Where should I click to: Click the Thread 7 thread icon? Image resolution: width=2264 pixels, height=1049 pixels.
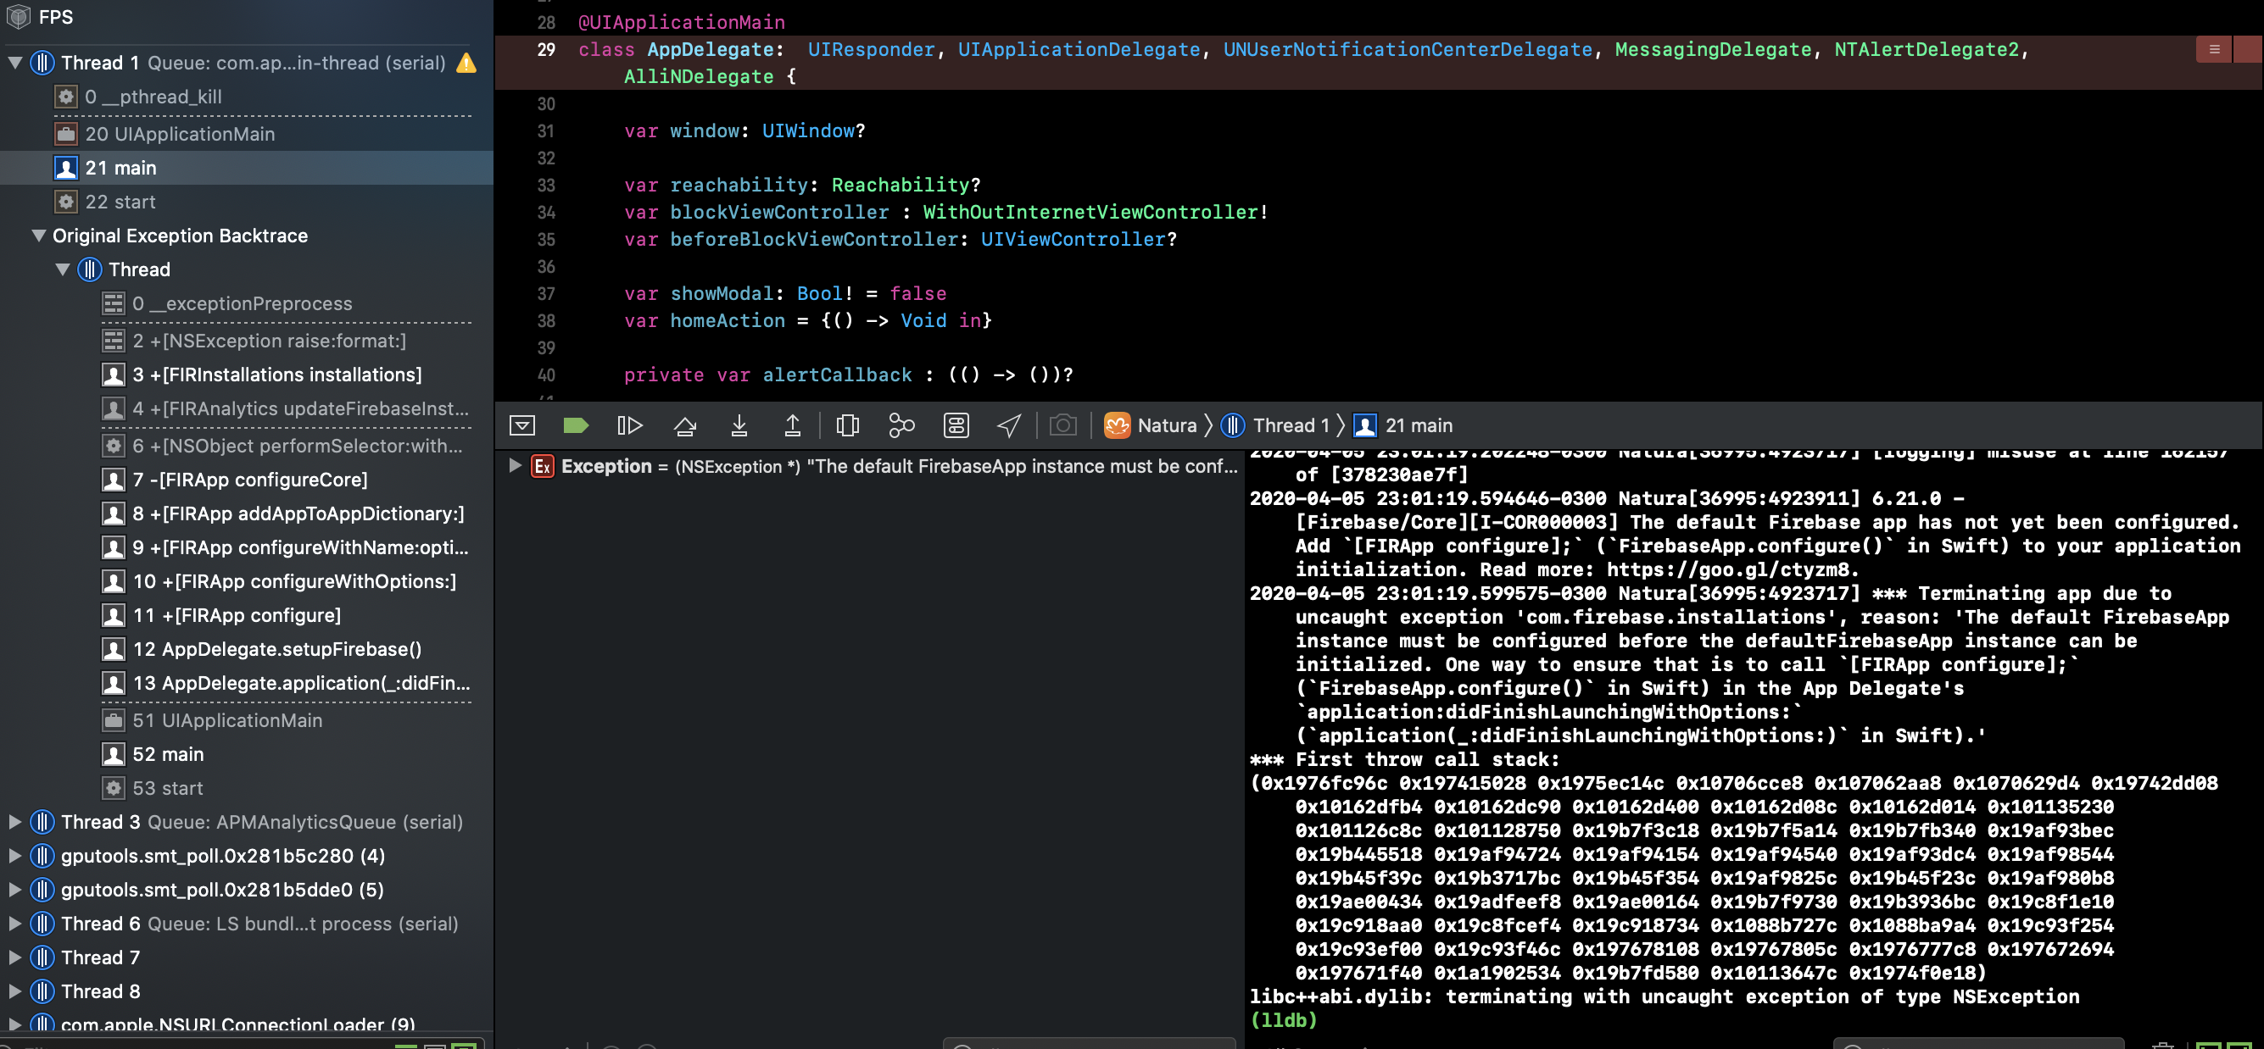point(42,957)
